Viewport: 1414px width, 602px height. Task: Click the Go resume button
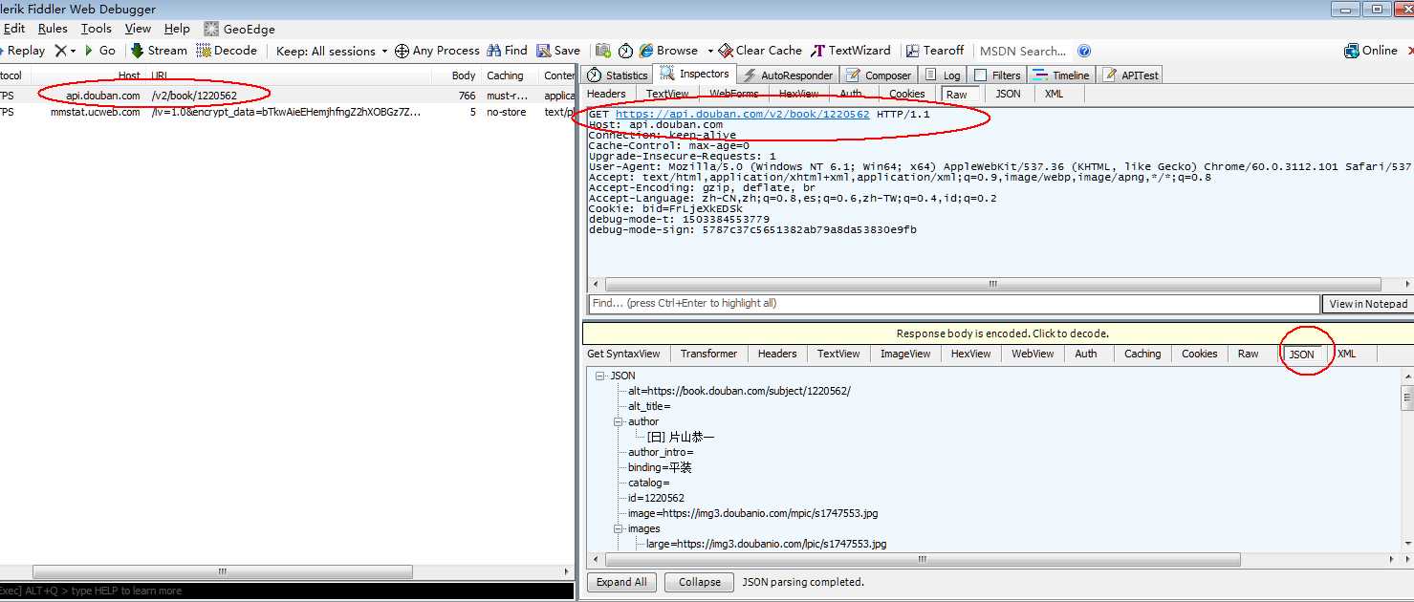coord(99,51)
